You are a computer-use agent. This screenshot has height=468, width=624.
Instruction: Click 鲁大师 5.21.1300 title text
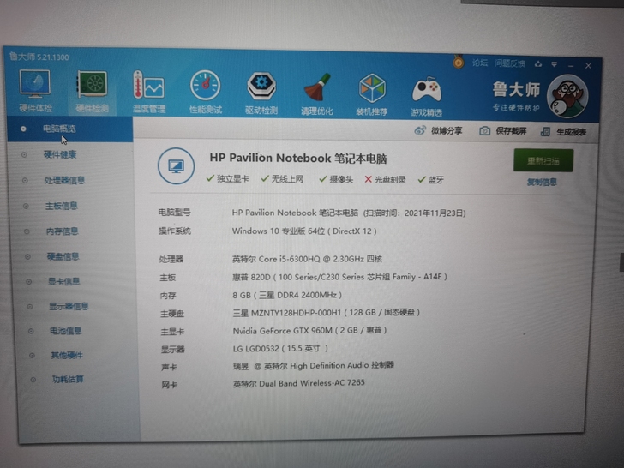[x=39, y=57]
